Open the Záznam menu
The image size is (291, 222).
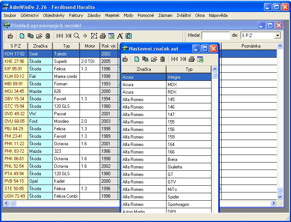click(165, 15)
